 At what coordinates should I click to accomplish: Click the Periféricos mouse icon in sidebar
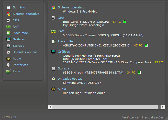tap(8, 65)
